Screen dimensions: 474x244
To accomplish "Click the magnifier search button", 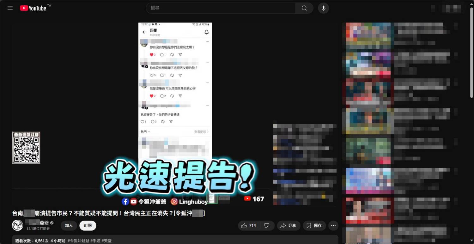I will [x=304, y=8].
